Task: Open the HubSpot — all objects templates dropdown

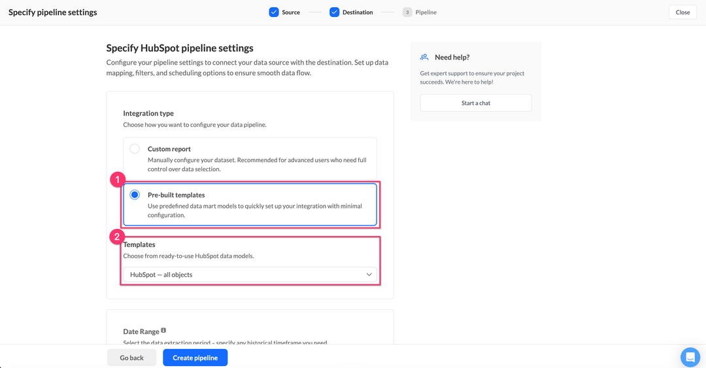Action: [250, 275]
